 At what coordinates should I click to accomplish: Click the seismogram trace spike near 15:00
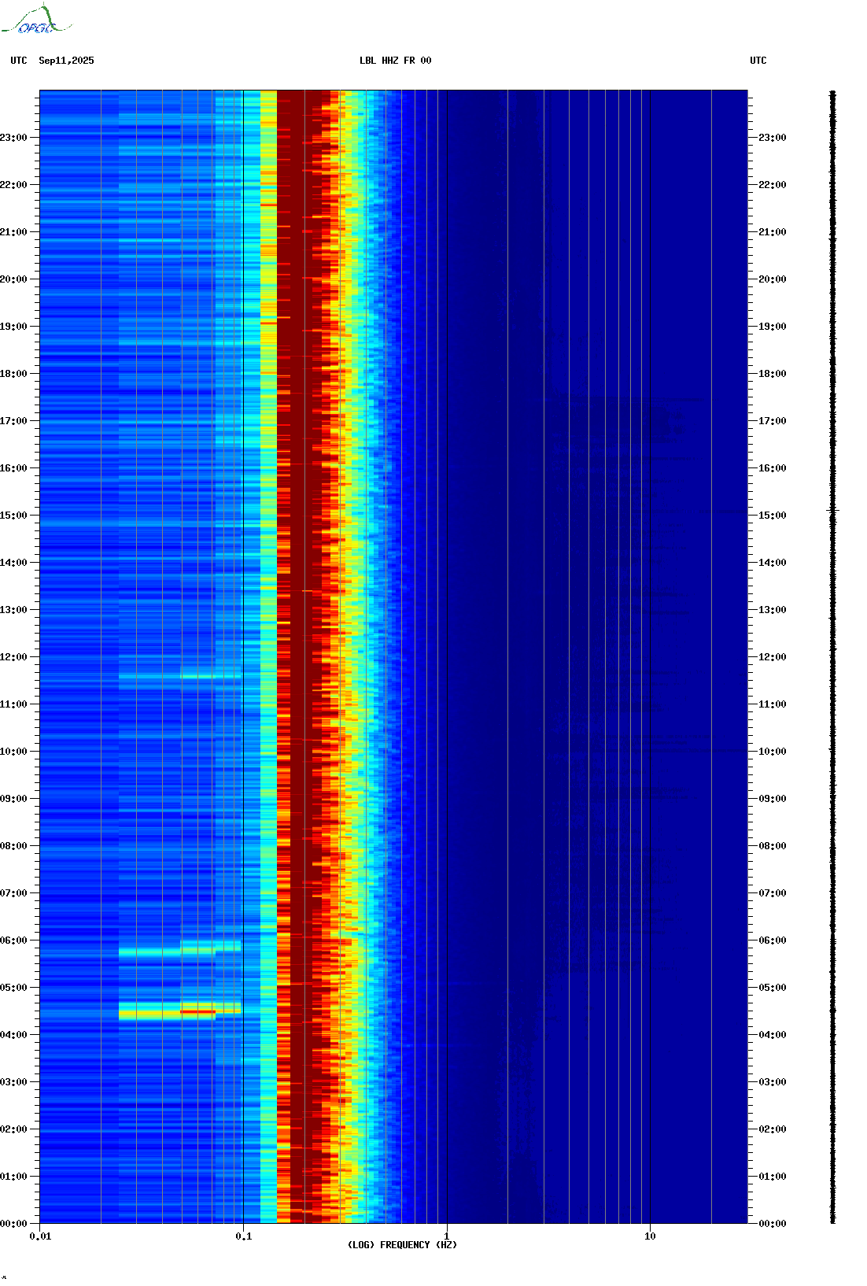coord(833,511)
